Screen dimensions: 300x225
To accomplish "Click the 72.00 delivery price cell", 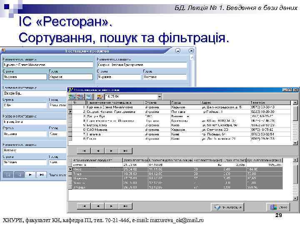I will tap(264, 174).
